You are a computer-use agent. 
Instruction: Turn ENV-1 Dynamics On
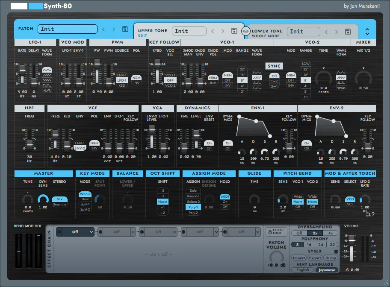228,143
